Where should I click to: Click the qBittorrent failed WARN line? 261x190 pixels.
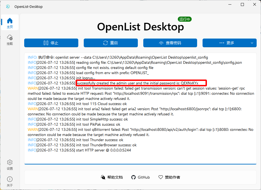point(141,132)
